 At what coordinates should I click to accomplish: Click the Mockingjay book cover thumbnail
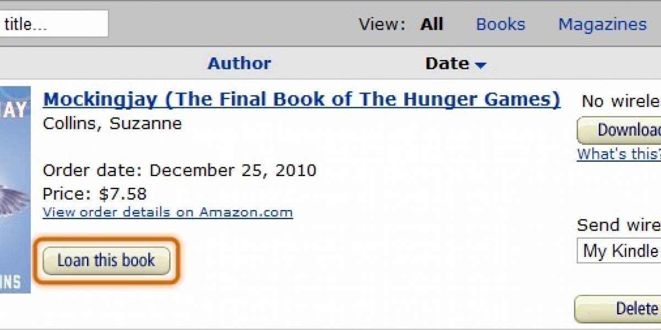[x=15, y=190]
